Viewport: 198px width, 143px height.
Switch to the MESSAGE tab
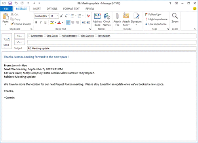click(x=21, y=9)
